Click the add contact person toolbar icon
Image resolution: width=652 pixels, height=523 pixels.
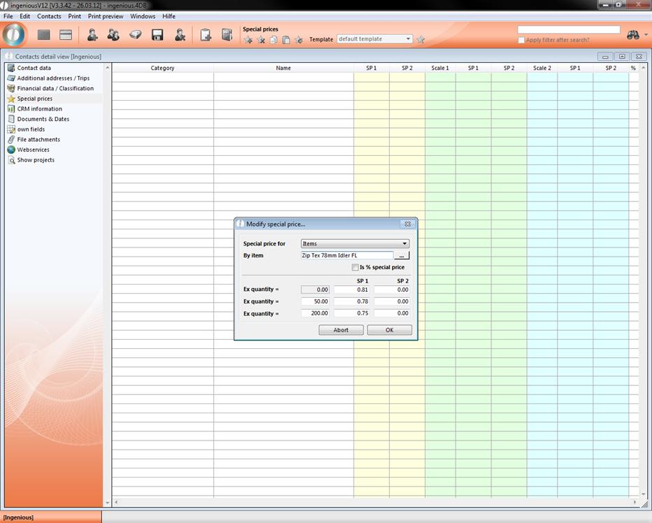[92, 35]
